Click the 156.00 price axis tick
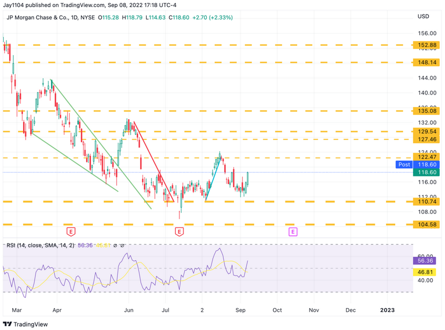This screenshot has height=330, width=445. pos(427,34)
